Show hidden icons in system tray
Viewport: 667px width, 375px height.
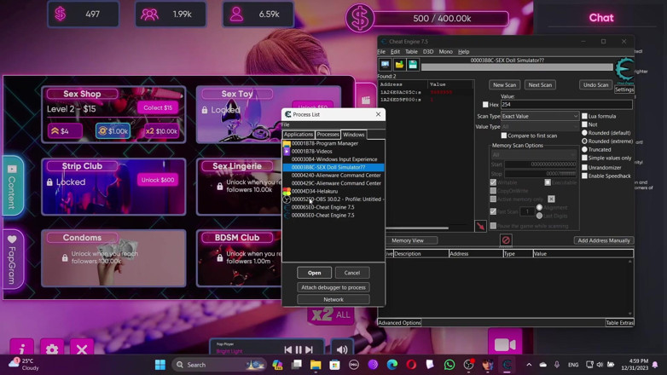(529, 365)
